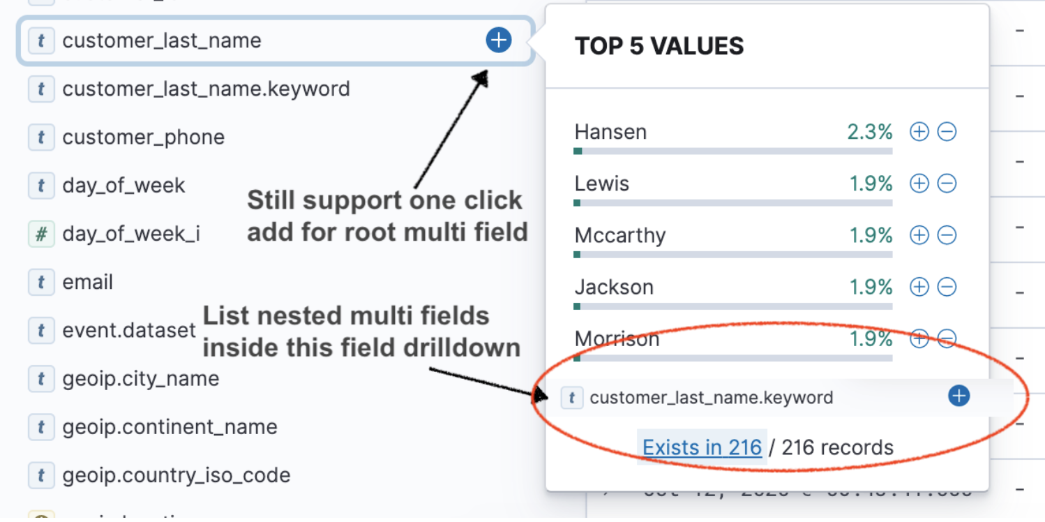The width and height of the screenshot is (1045, 522).
Task: Add customer_last_name.keyword using its plus icon
Action: [x=958, y=396]
